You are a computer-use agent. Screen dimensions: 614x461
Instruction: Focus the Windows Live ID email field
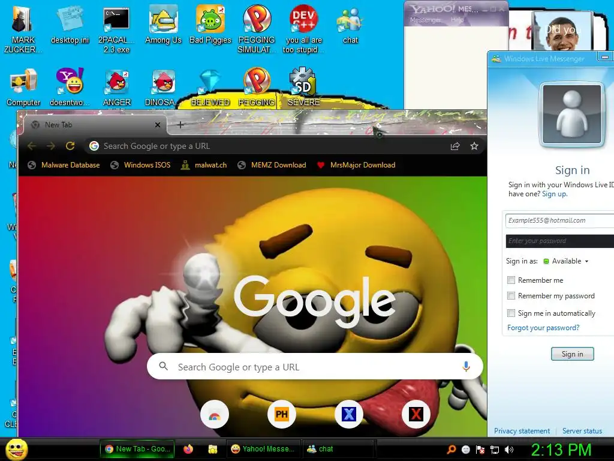click(x=560, y=220)
